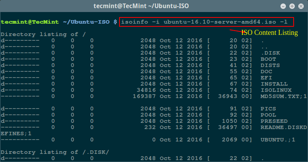Select the INSTALL directory name

[x=274, y=84]
